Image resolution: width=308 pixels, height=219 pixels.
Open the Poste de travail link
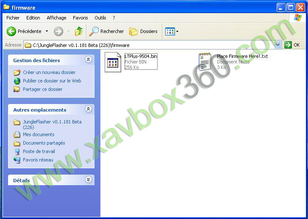pos(39,151)
